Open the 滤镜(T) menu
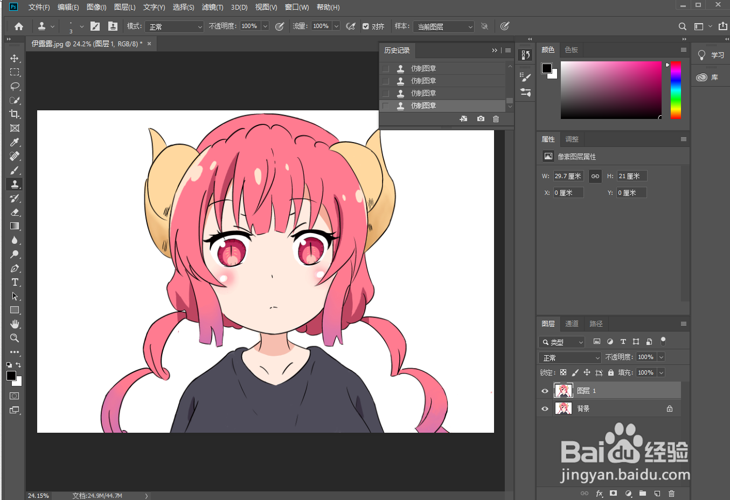This screenshot has height=500, width=730. coord(212,7)
